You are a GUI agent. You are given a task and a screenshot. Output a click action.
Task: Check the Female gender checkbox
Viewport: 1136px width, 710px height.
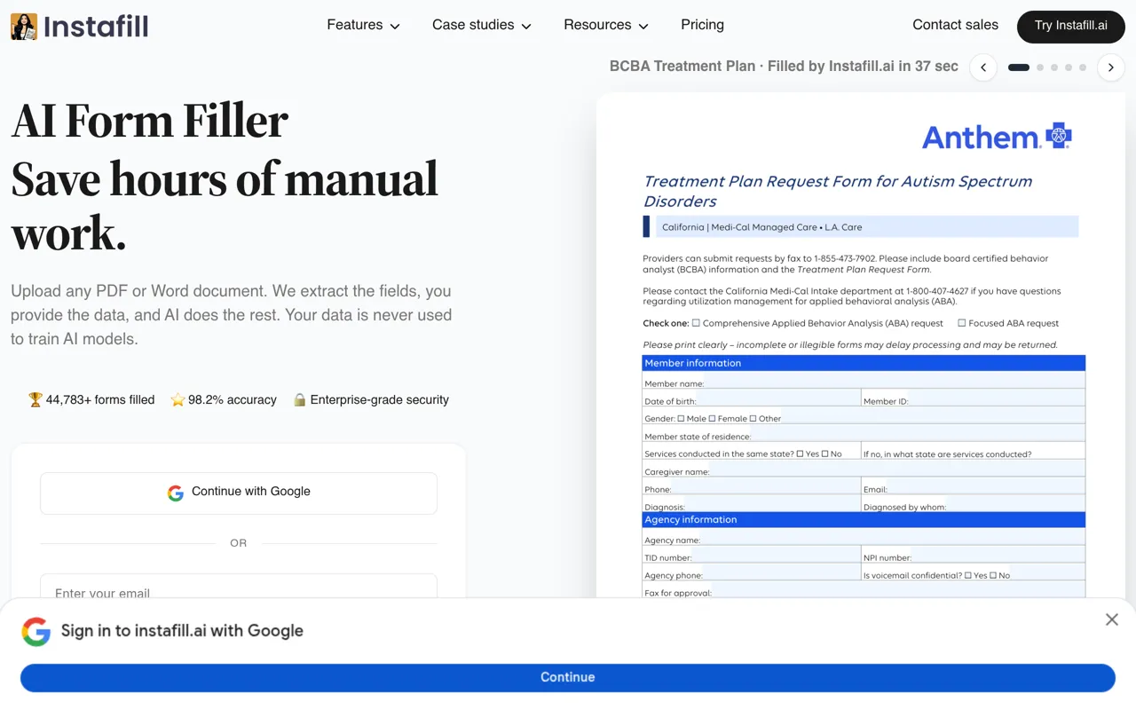[x=712, y=418]
